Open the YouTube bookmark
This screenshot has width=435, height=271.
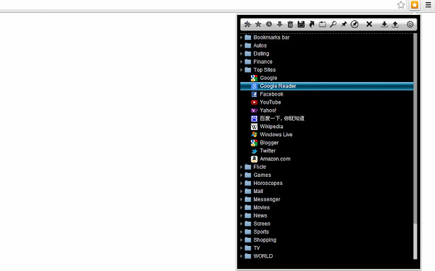pyautogui.click(x=326, y=102)
